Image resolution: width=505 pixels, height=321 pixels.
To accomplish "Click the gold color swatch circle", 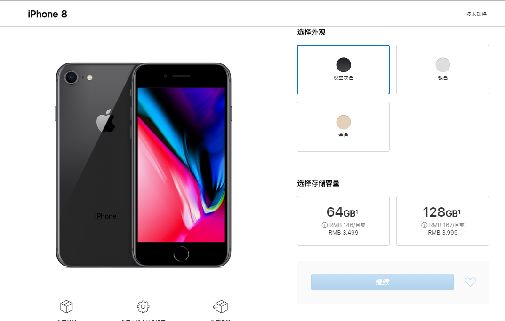I will click(x=343, y=122).
